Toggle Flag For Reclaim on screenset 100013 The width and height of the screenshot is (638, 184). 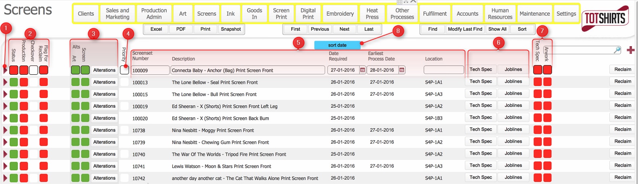[x=44, y=82]
